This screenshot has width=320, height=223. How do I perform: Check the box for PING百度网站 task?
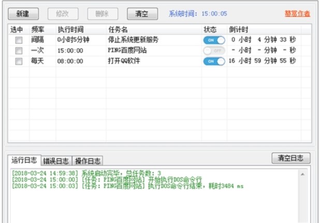[x=19, y=51]
